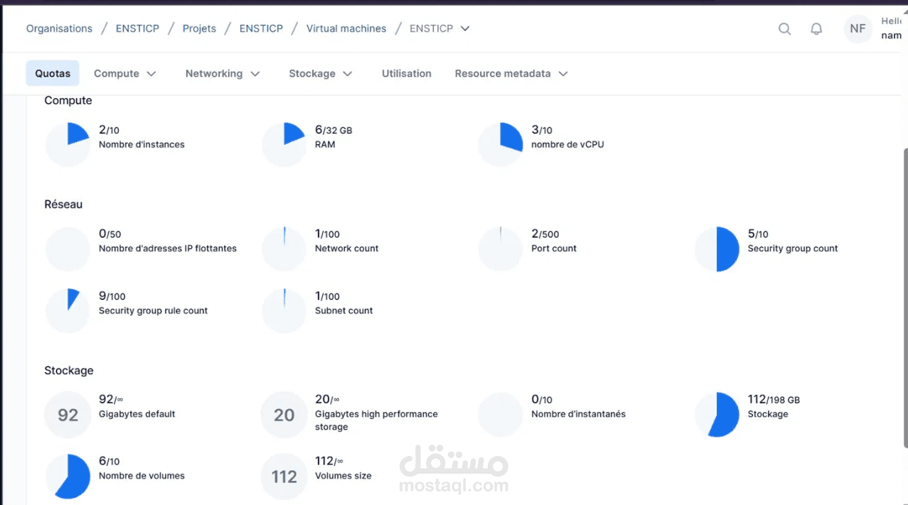This screenshot has width=908, height=505.
Task: Click the Réseau section heading
Action: click(63, 205)
